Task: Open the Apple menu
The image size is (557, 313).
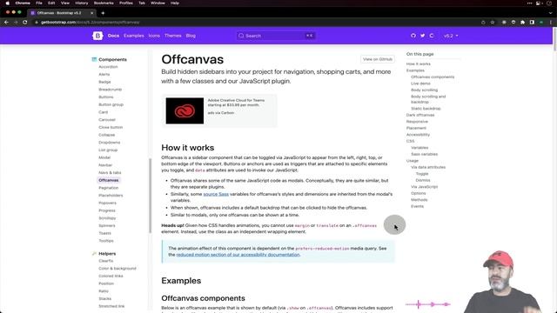Action: [7, 3]
